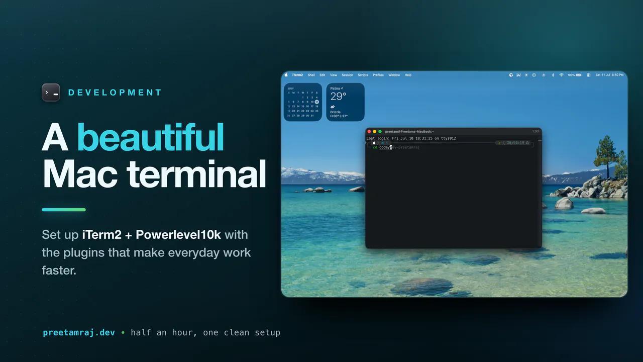643x362 pixels.
Task: Click the typed cd code/ command
Action: point(381,147)
